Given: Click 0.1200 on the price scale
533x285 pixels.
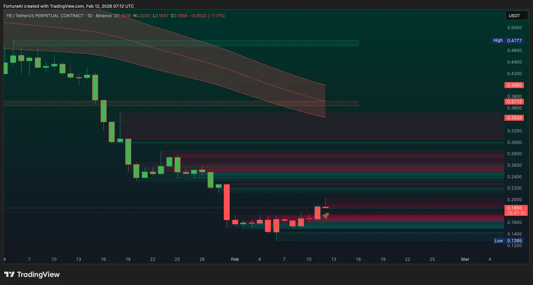Looking at the screenshot, I should tap(514, 246).
